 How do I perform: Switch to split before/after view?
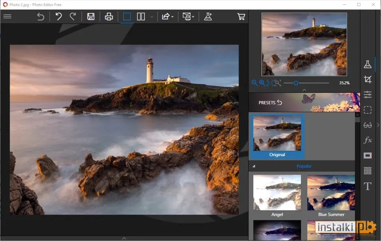click(x=141, y=16)
